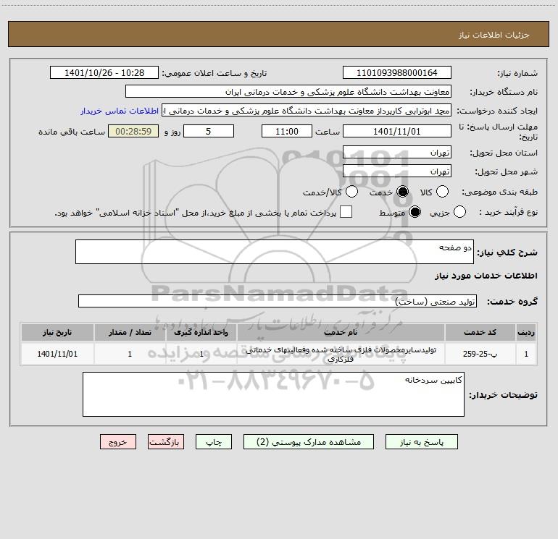This screenshot has height=539, width=558.
Task: Open buyer contact info link اطلاعات تماس خریدار
Action: pos(120,111)
